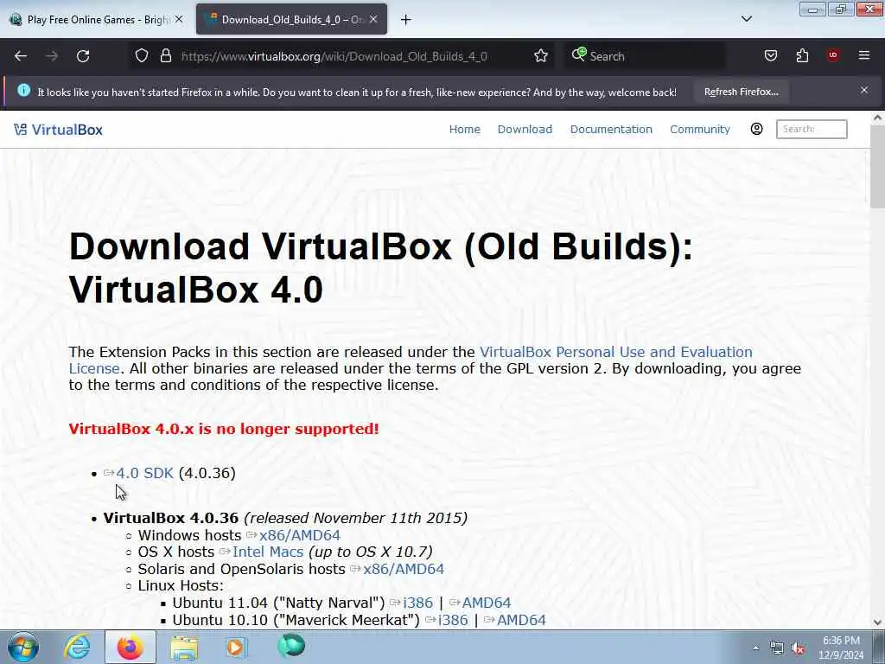Close the Download_Old_Builds_4_0 tab
This screenshot has width=885, height=664.
(x=373, y=19)
